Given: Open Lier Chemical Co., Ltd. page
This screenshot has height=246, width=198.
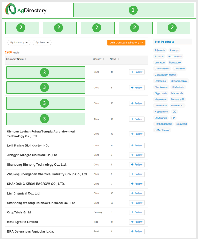Looking at the screenshot, I should tap(24, 194).
